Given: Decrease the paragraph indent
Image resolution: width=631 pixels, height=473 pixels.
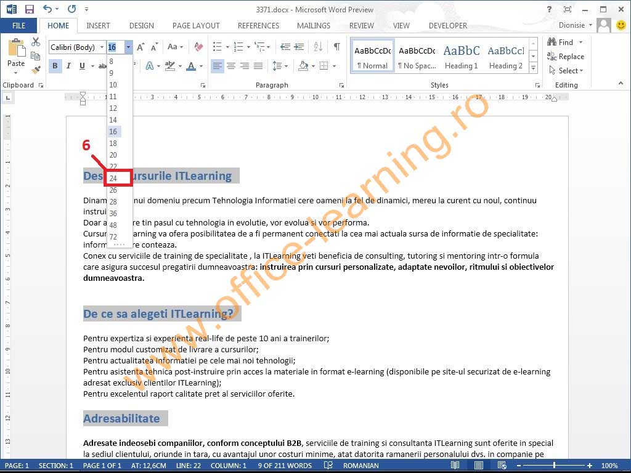Looking at the screenshot, I should click(x=285, y=47).
